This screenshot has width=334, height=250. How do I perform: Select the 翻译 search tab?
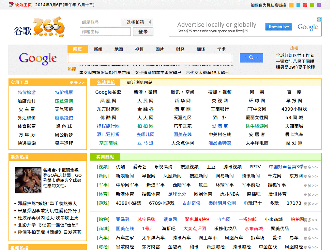point(201,49)
